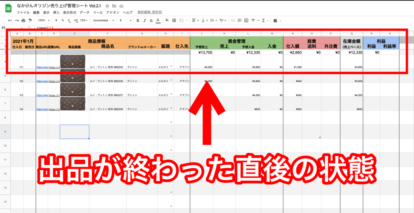The height and width of the screenshot is (213, 414).
Task: Select the 予想売上 total ¥13,700 cell
Action: tap(201, 52)
